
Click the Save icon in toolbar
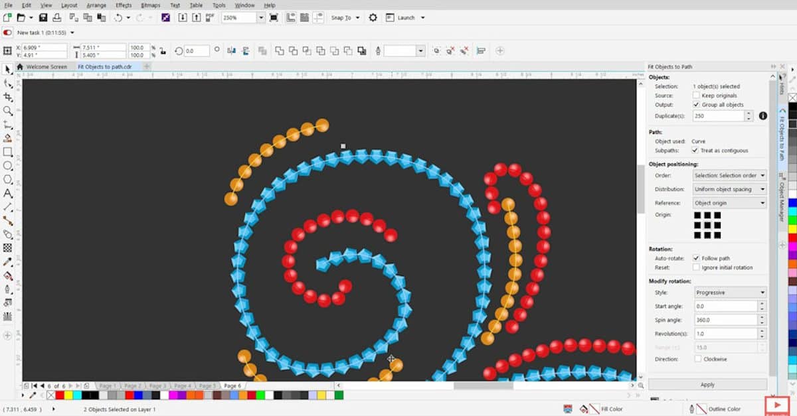click(x=43, y=17)
